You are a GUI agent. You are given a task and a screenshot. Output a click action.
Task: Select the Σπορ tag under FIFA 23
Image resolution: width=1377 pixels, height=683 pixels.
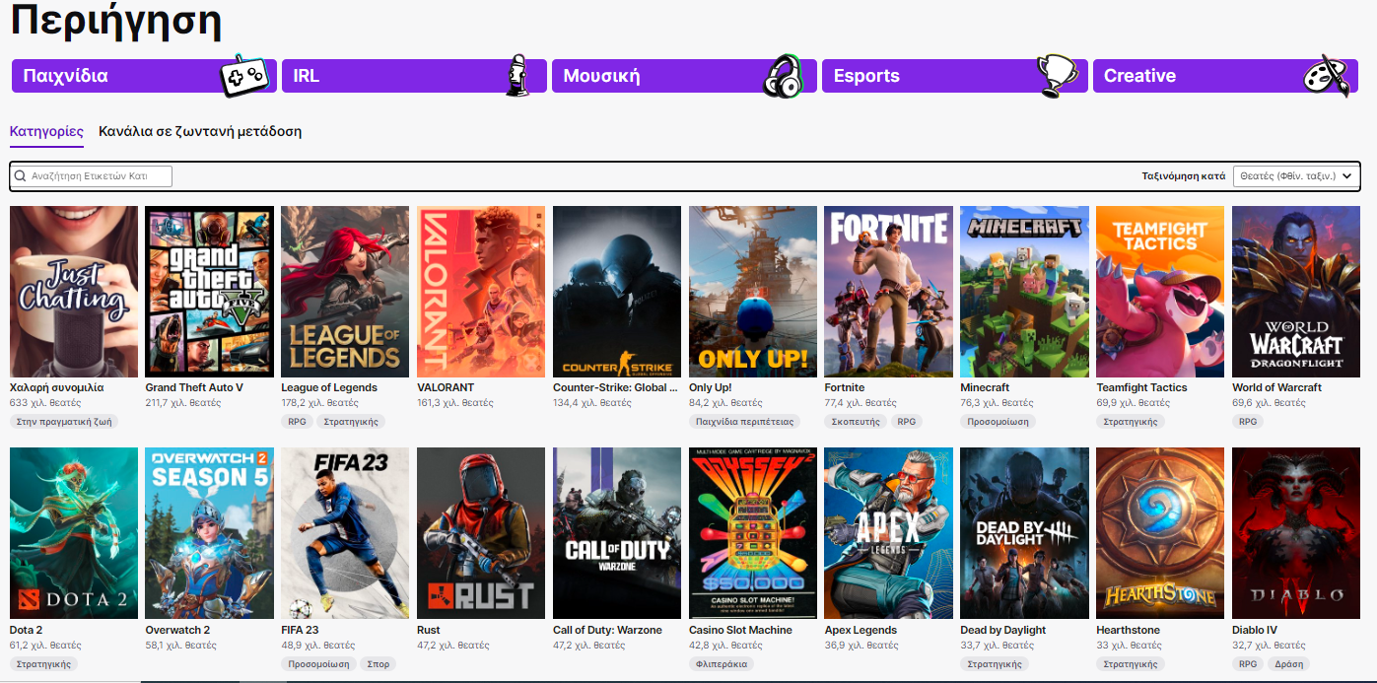[378, 663]
